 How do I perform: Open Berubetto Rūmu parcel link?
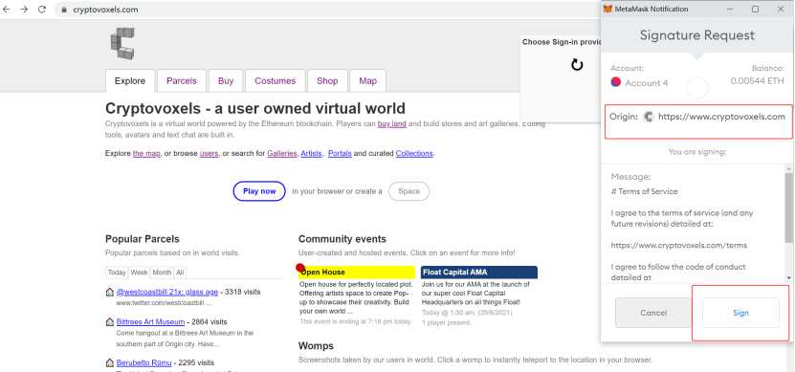[144, 362]
